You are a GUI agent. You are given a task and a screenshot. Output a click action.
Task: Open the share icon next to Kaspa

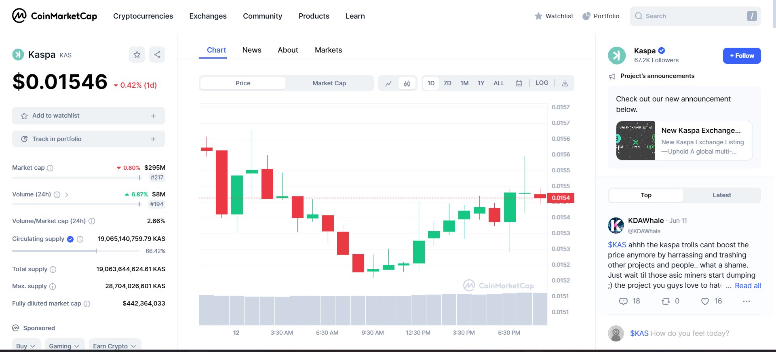click(157, 55)
